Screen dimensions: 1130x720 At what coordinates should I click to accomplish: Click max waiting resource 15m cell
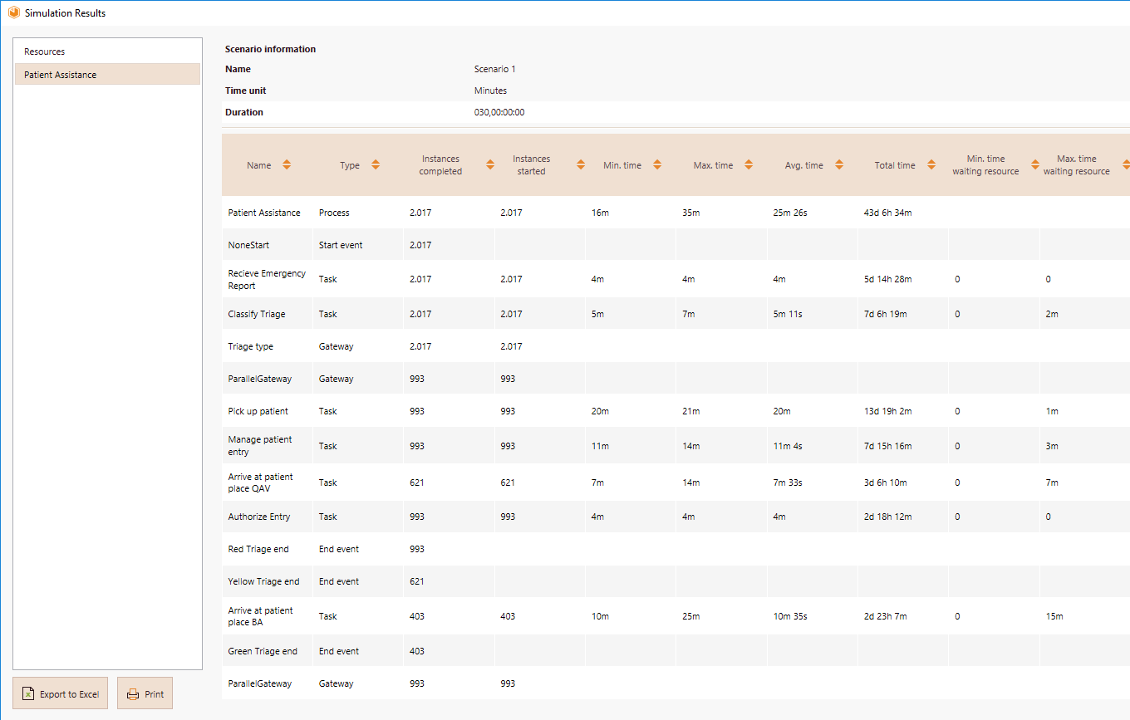pyautogui.click(x=1054, y=616)
